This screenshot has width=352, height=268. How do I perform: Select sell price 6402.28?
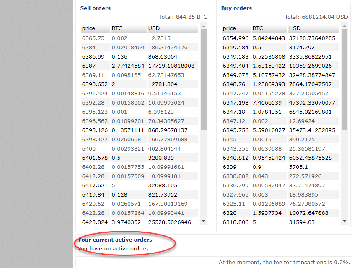(x=93, y=167)
